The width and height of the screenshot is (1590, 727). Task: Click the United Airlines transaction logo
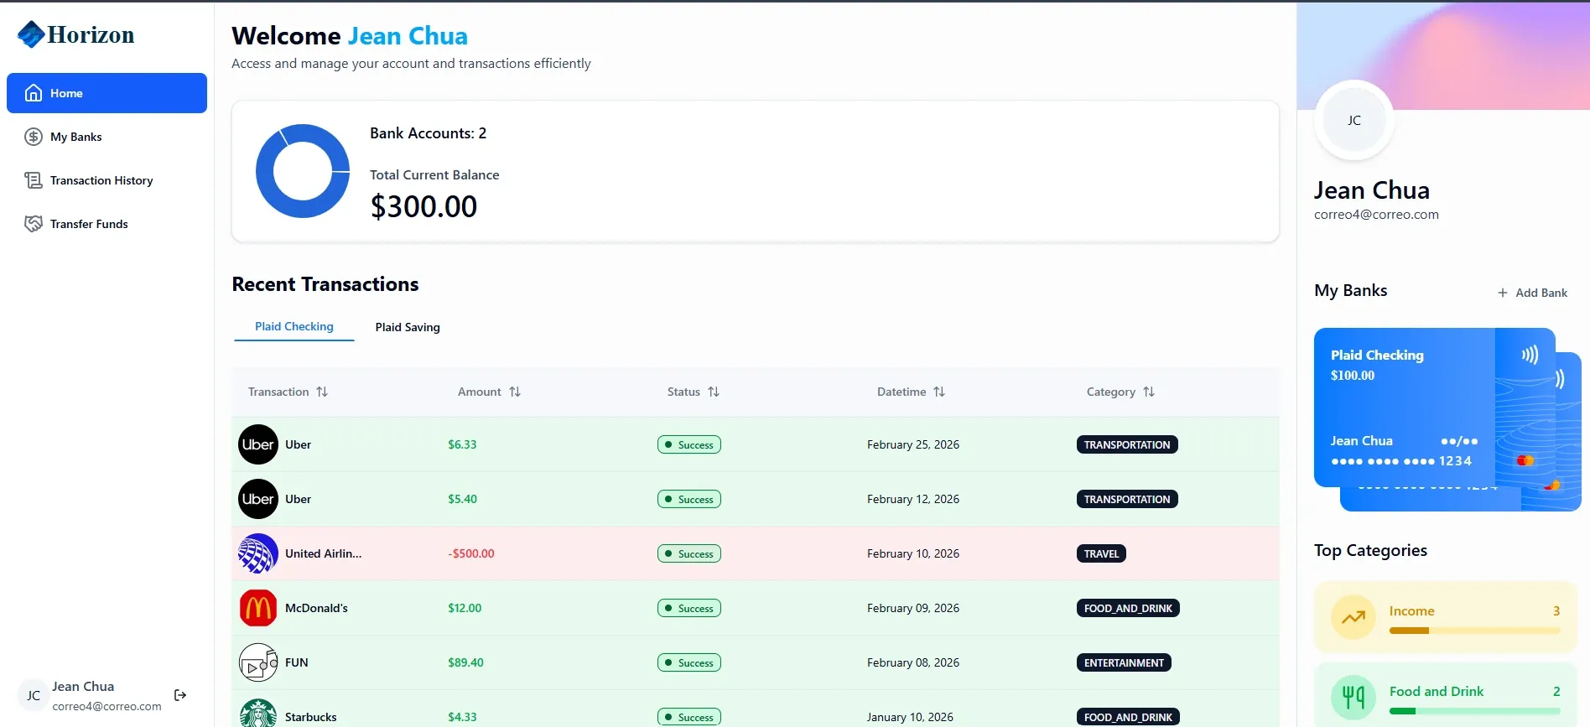(258, 553)
